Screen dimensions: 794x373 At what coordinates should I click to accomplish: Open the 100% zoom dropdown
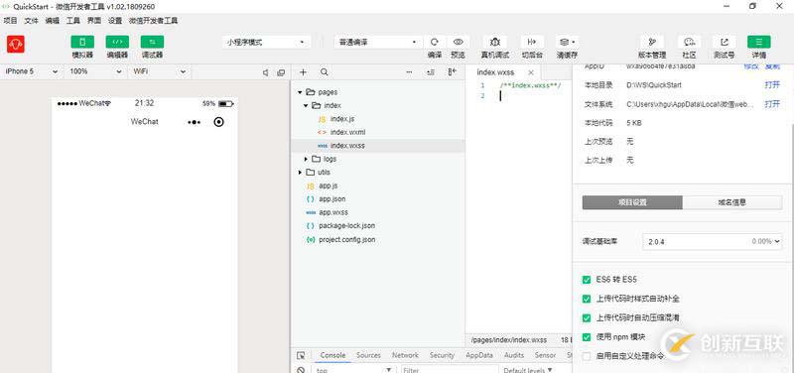(x=95, y=71)
